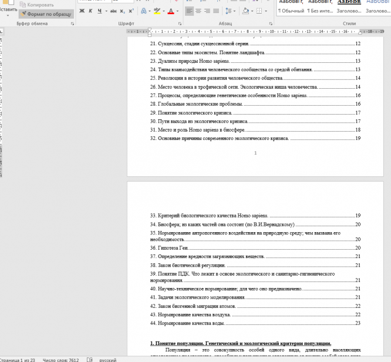This screenshot has height=362, width=391.
Task: Open font color dropdown arrow
Action: coord(177,11)
